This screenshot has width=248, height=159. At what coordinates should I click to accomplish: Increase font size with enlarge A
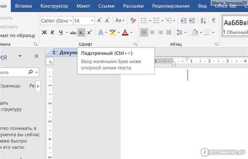[99, 21]
